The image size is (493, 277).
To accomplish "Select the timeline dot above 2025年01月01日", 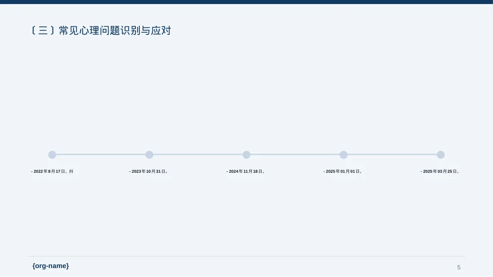I will (344, 154).
